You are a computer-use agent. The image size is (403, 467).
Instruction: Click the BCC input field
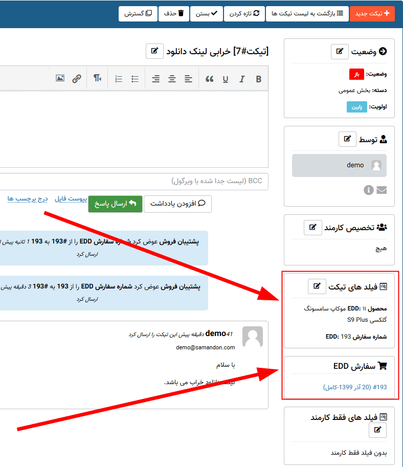click(x=134, y=181)
